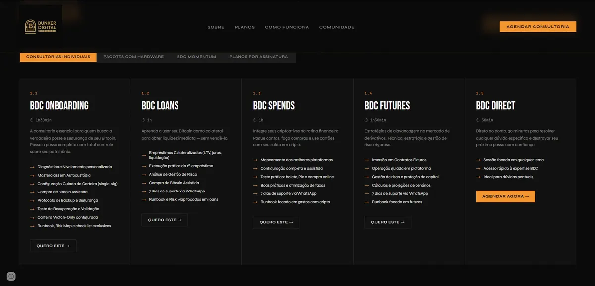Viewport: 595px width, 286px height.
Task: Click the Agendar Consultoria button
Action: click(x=537, y=27)
